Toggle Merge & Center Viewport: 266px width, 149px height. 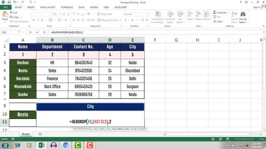coord(108,20)
